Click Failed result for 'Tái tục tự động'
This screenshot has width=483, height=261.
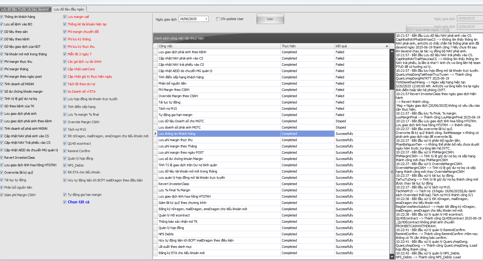(x=362, y=102)
